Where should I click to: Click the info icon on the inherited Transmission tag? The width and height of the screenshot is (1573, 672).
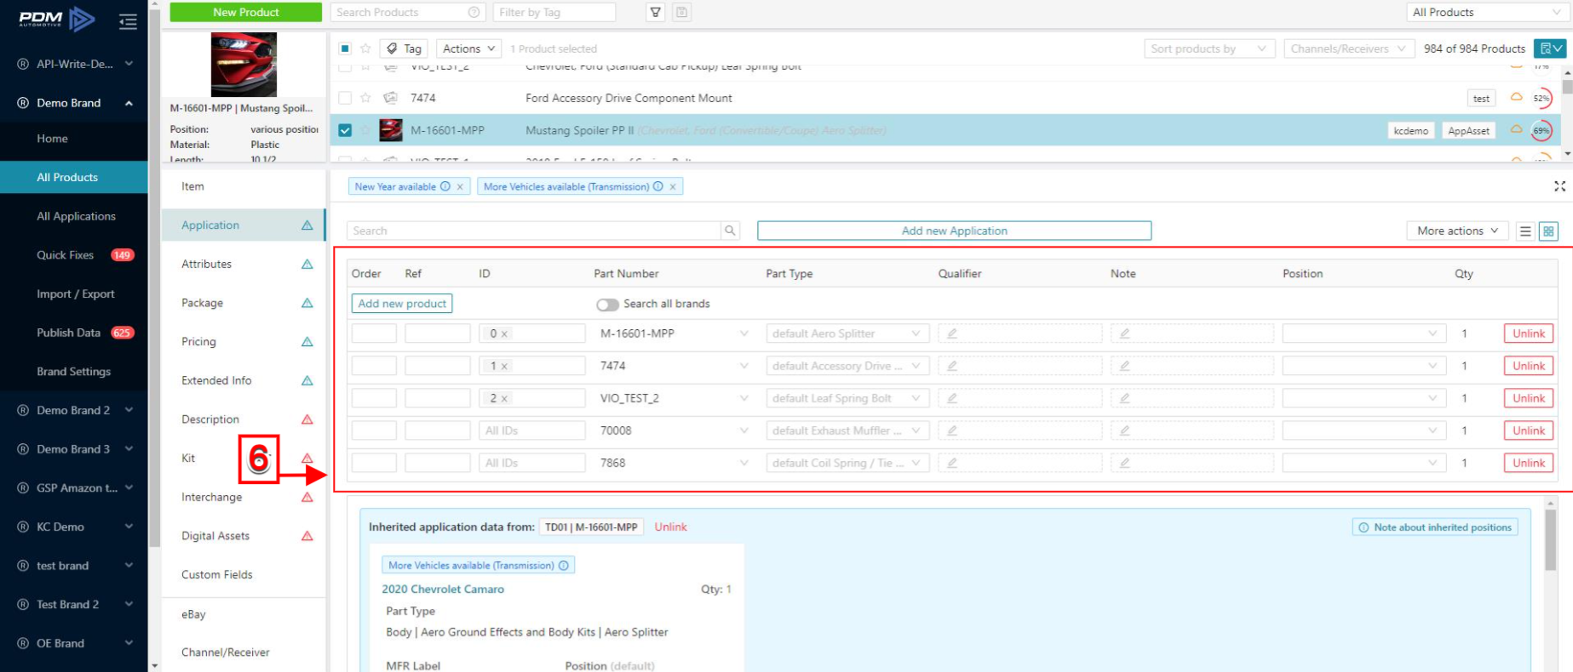(x=564, y=566)
